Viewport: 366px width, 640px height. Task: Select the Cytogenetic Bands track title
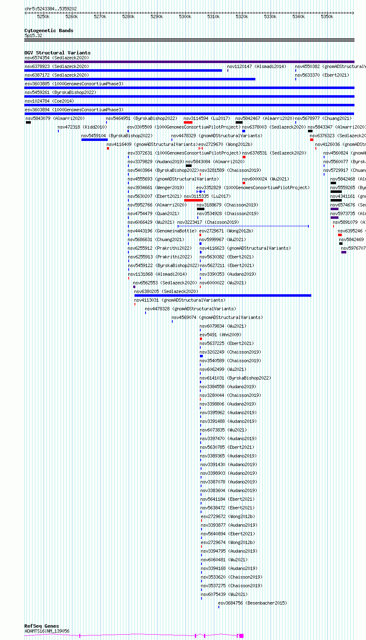tap(49, 30)
